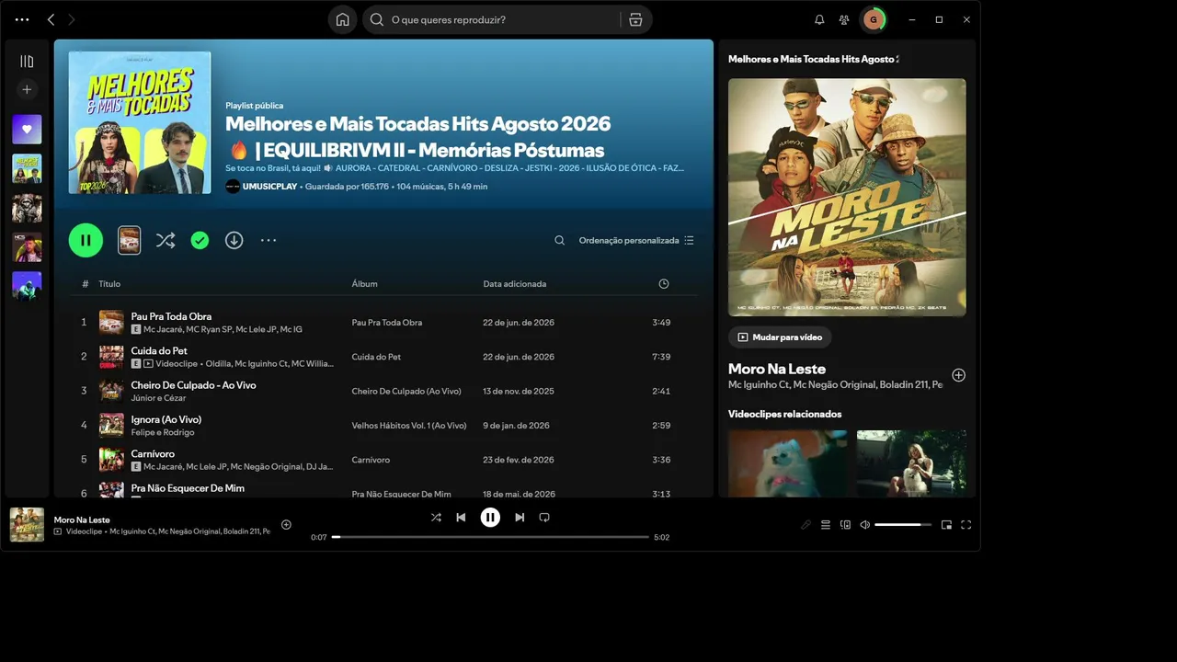Image resolution: width=1177 pixels, height=662 pixels.
Task: Open the Browse icon in search bar
Action: click(635, 19)
